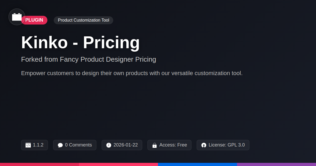316x166 pixels.
Task: Click the License: GPL 3.0 badge
Action: point(223,145)
